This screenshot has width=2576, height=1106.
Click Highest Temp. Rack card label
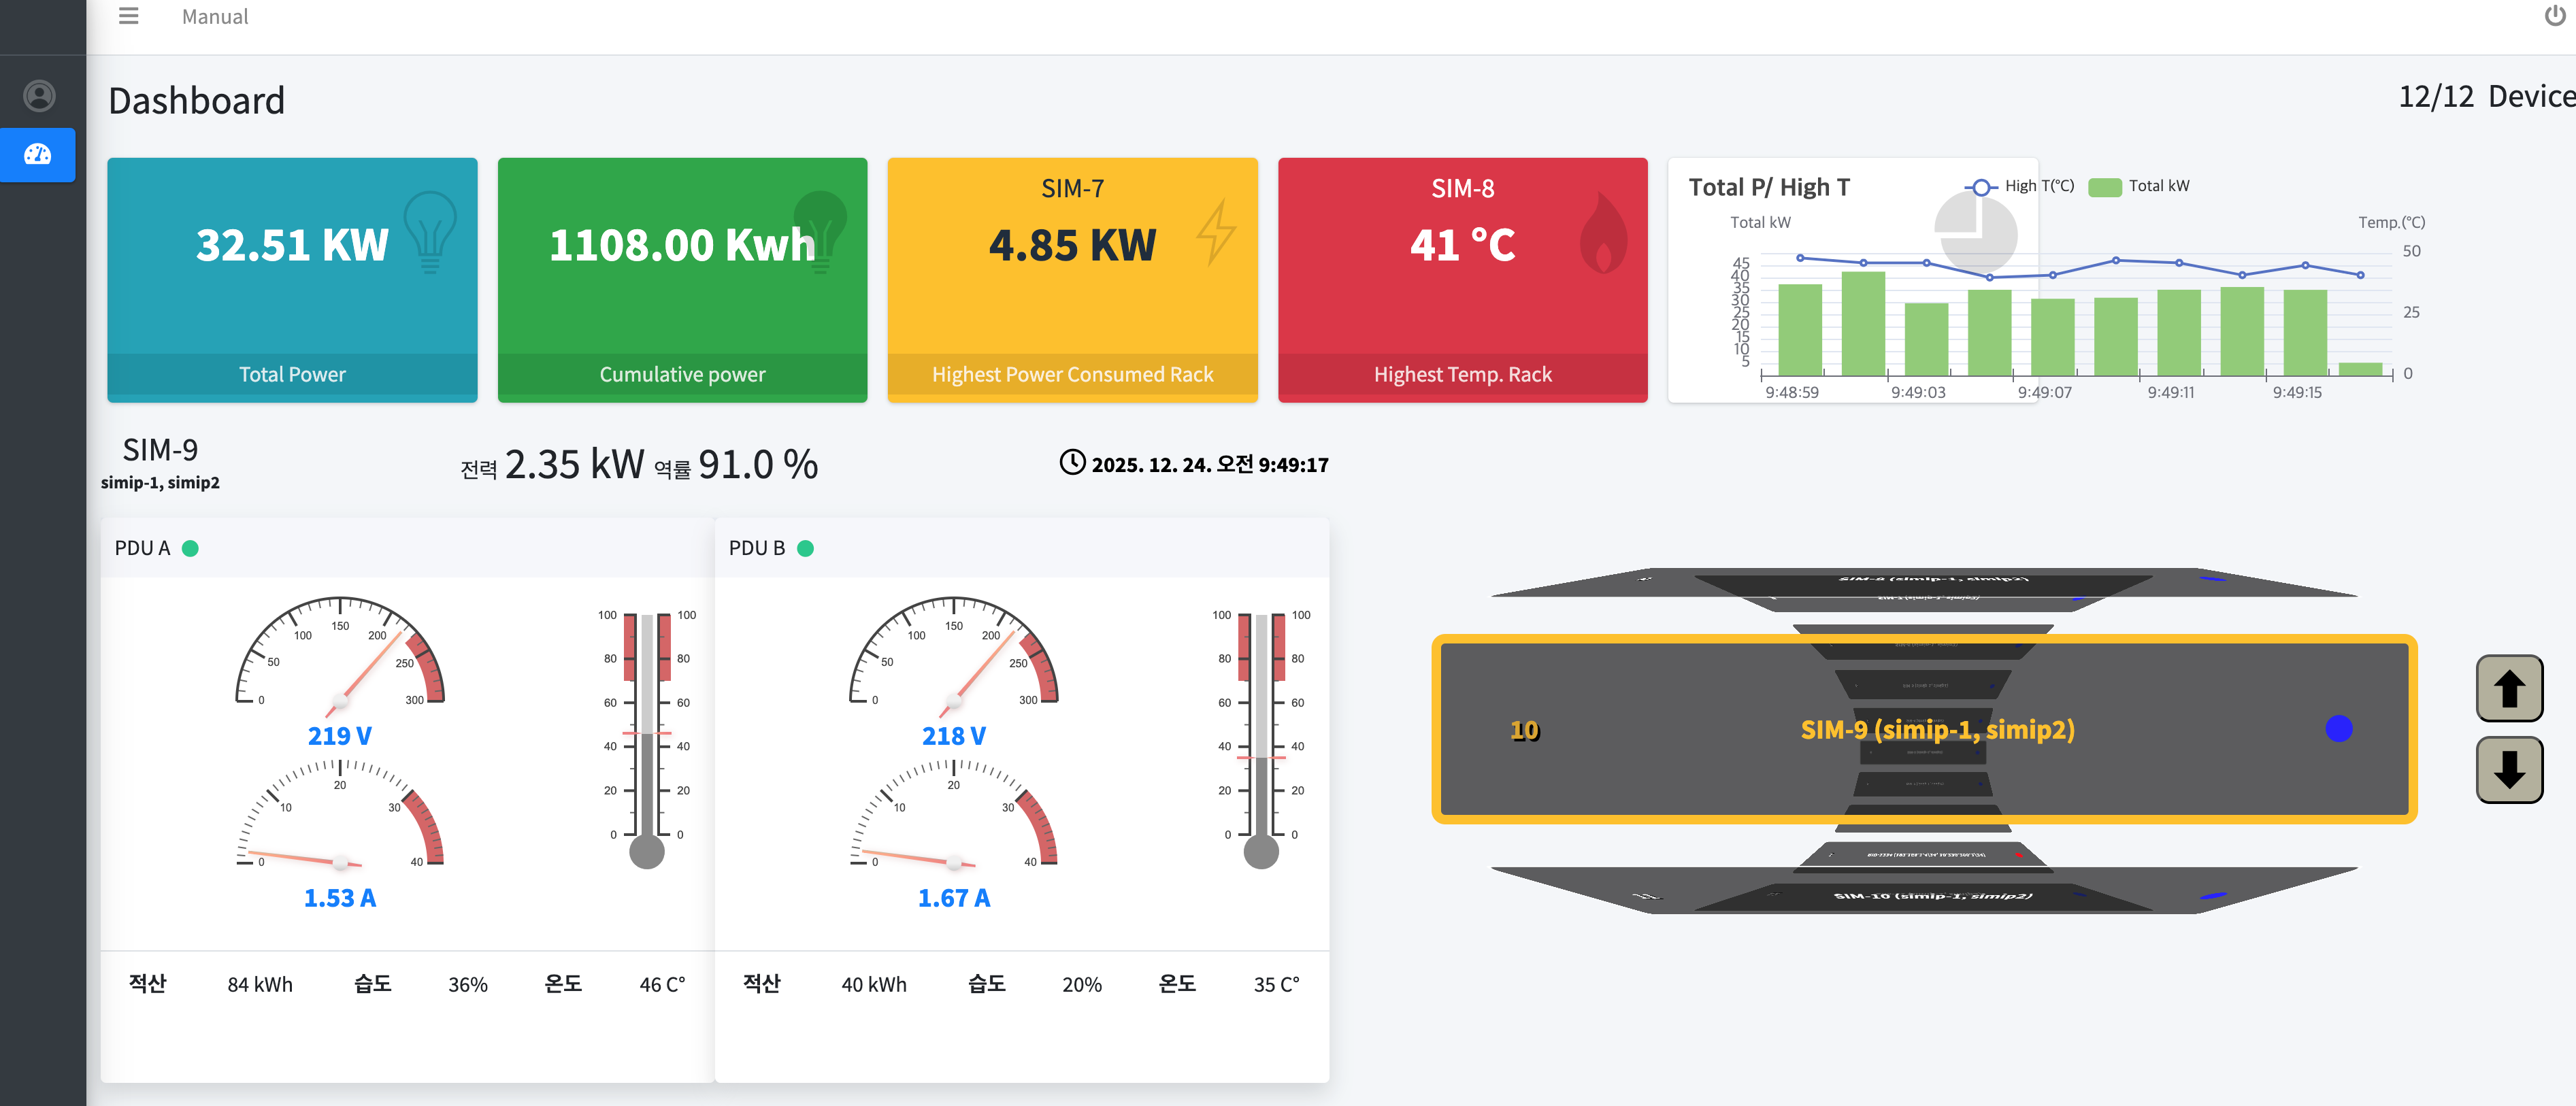click(x=1462, y=375)
